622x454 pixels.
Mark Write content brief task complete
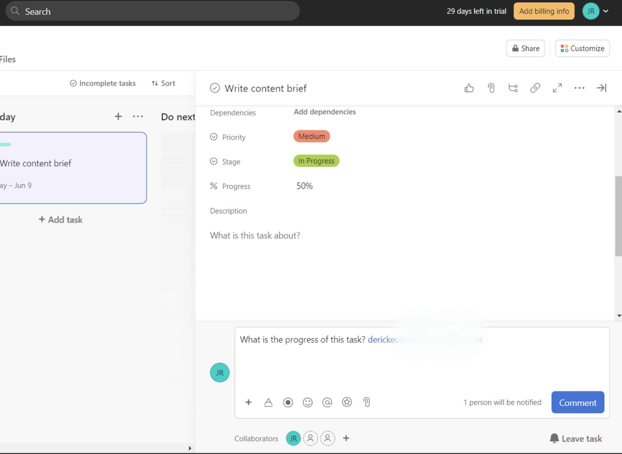click(215, 88)
